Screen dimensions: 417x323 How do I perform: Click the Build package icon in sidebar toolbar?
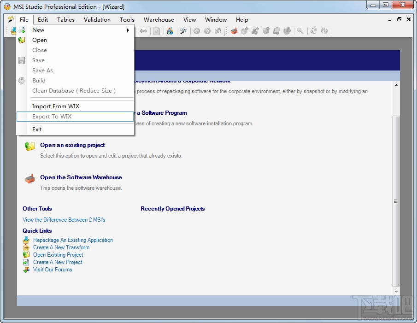tap(21, 80)
